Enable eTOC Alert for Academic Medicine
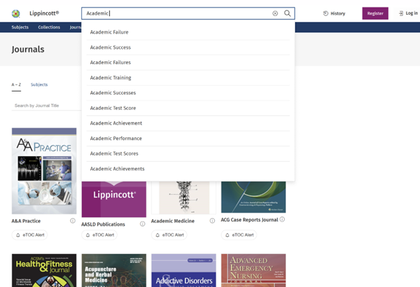 [x=170, y=235]
